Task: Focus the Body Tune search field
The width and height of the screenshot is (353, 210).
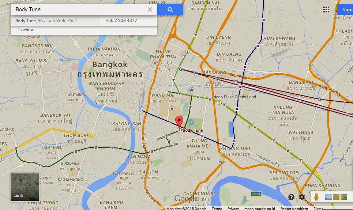Action: (79, 10)
